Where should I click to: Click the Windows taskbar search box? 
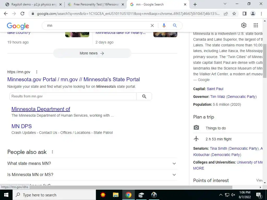[54, 195]
